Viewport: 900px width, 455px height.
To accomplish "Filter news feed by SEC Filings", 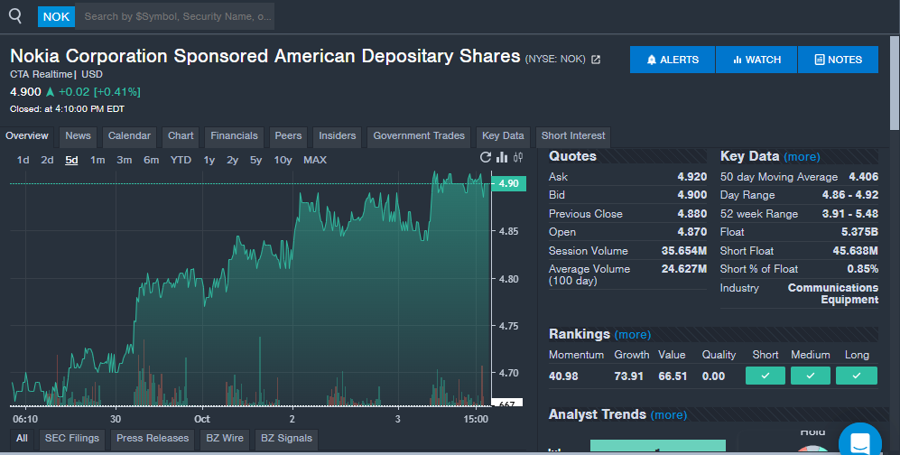I will (x=72, y=439).
